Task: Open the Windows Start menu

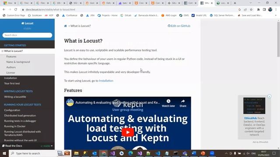Action: pyautogui.click(x=4, y=153)
